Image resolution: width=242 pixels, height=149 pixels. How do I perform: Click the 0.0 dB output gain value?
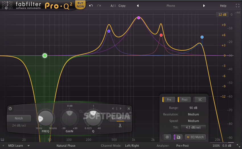pyautogui.click(x=227, y=146)
